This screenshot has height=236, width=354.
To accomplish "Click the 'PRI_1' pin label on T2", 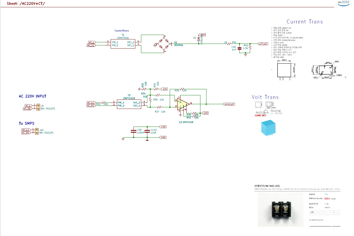I will pyautogui.click(x=121, y=103).
